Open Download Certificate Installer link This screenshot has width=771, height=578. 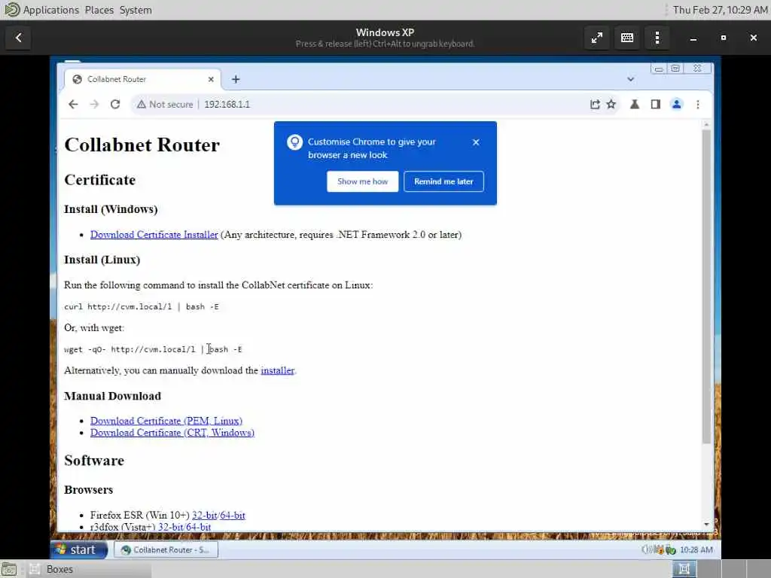click(154, 235)
